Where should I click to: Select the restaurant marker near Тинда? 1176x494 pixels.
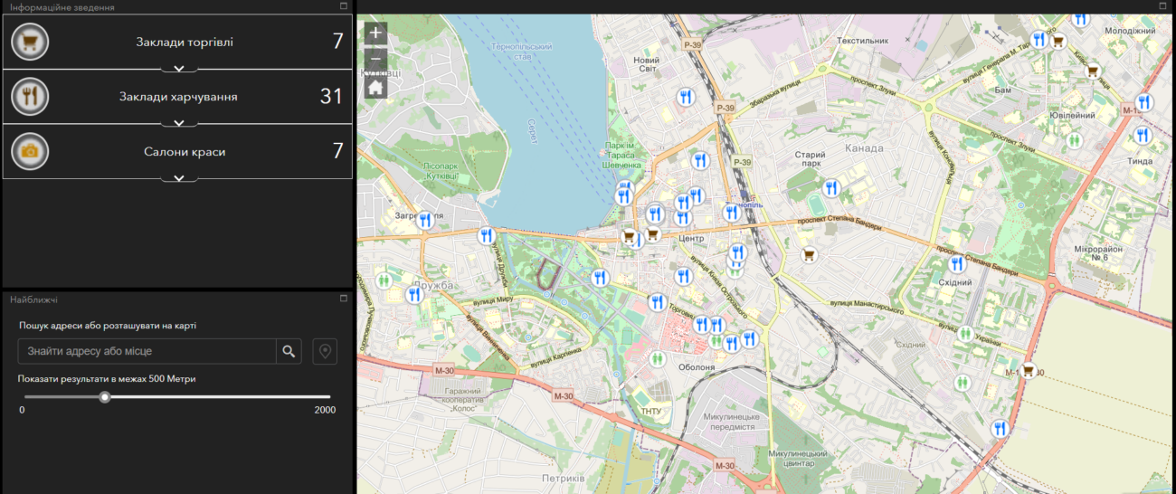point(1142,136)
